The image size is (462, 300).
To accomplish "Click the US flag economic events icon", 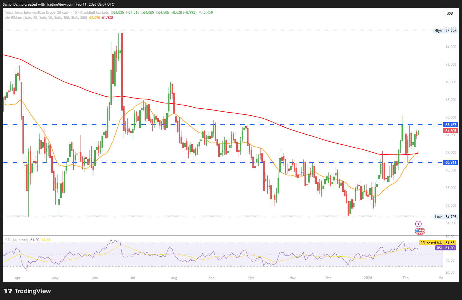I will point(418,231).
